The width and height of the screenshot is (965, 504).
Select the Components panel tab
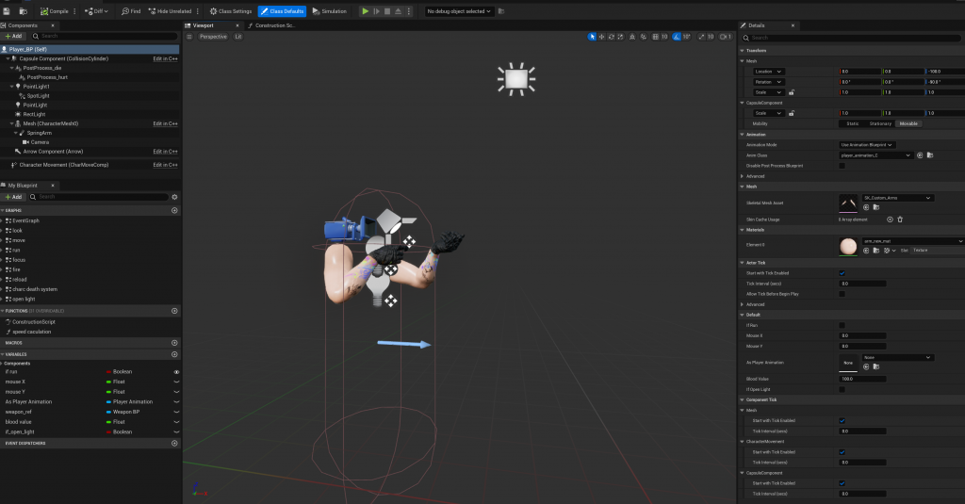(x=23, y=25)
